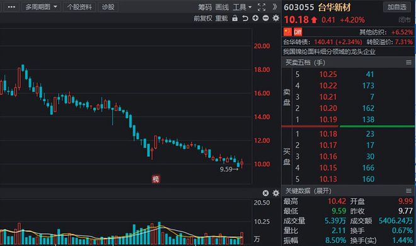Click the stock name 台华新材
Viewport: 416px width, 246px height.
coord(334,7)
